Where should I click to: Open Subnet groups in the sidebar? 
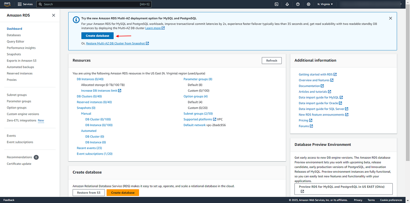pyautogui.click(x=17, y=95)
